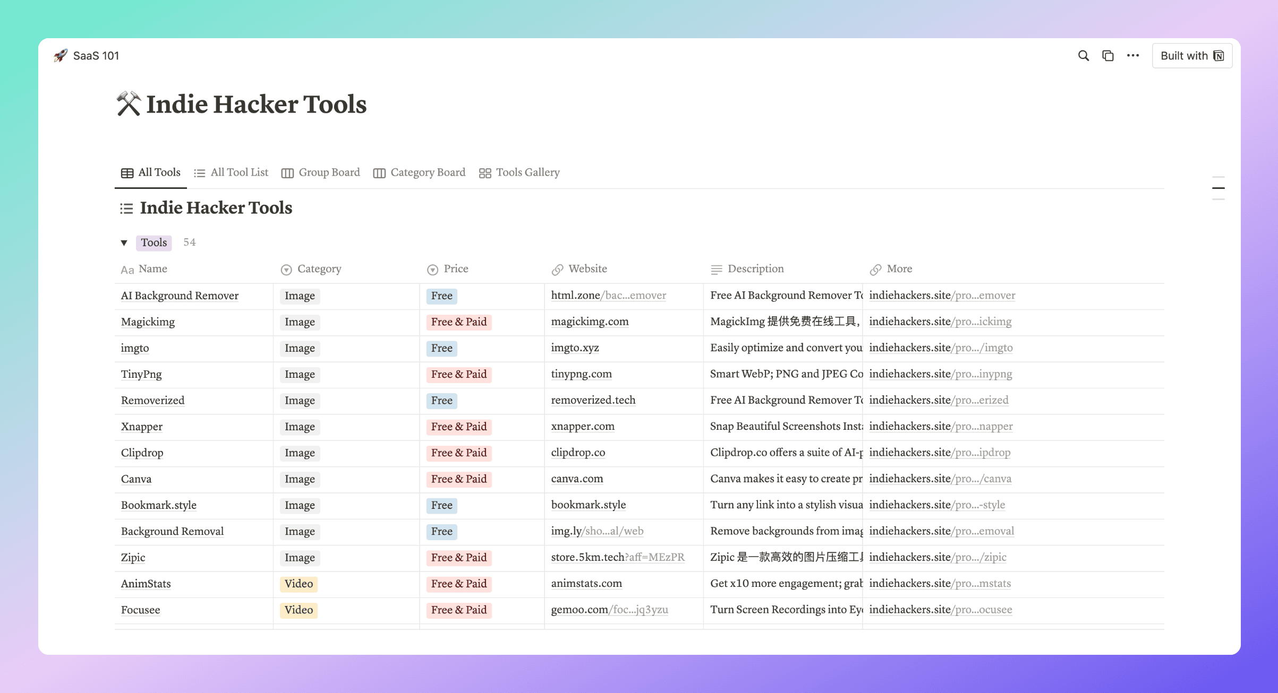Open the AnimStats entry
Screen dimensions: 1278x693
pyautogui.click(x=146, y=584)
